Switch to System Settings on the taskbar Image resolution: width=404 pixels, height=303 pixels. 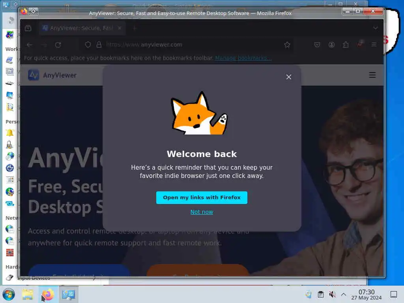[69, 294]
